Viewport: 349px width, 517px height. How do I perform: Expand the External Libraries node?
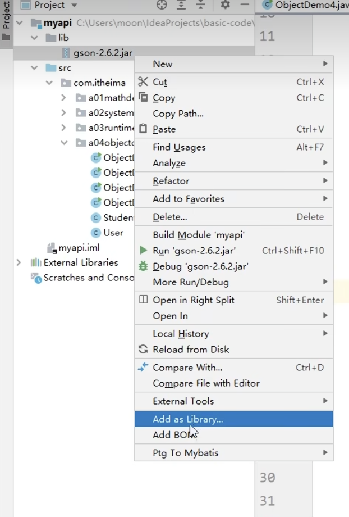click(x=19, y=262)
